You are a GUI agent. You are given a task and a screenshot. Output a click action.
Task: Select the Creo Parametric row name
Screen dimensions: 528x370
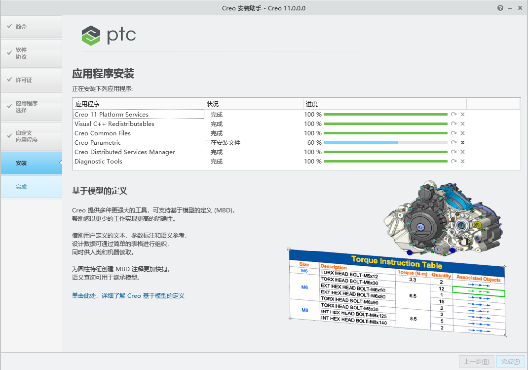pos(98,143)
